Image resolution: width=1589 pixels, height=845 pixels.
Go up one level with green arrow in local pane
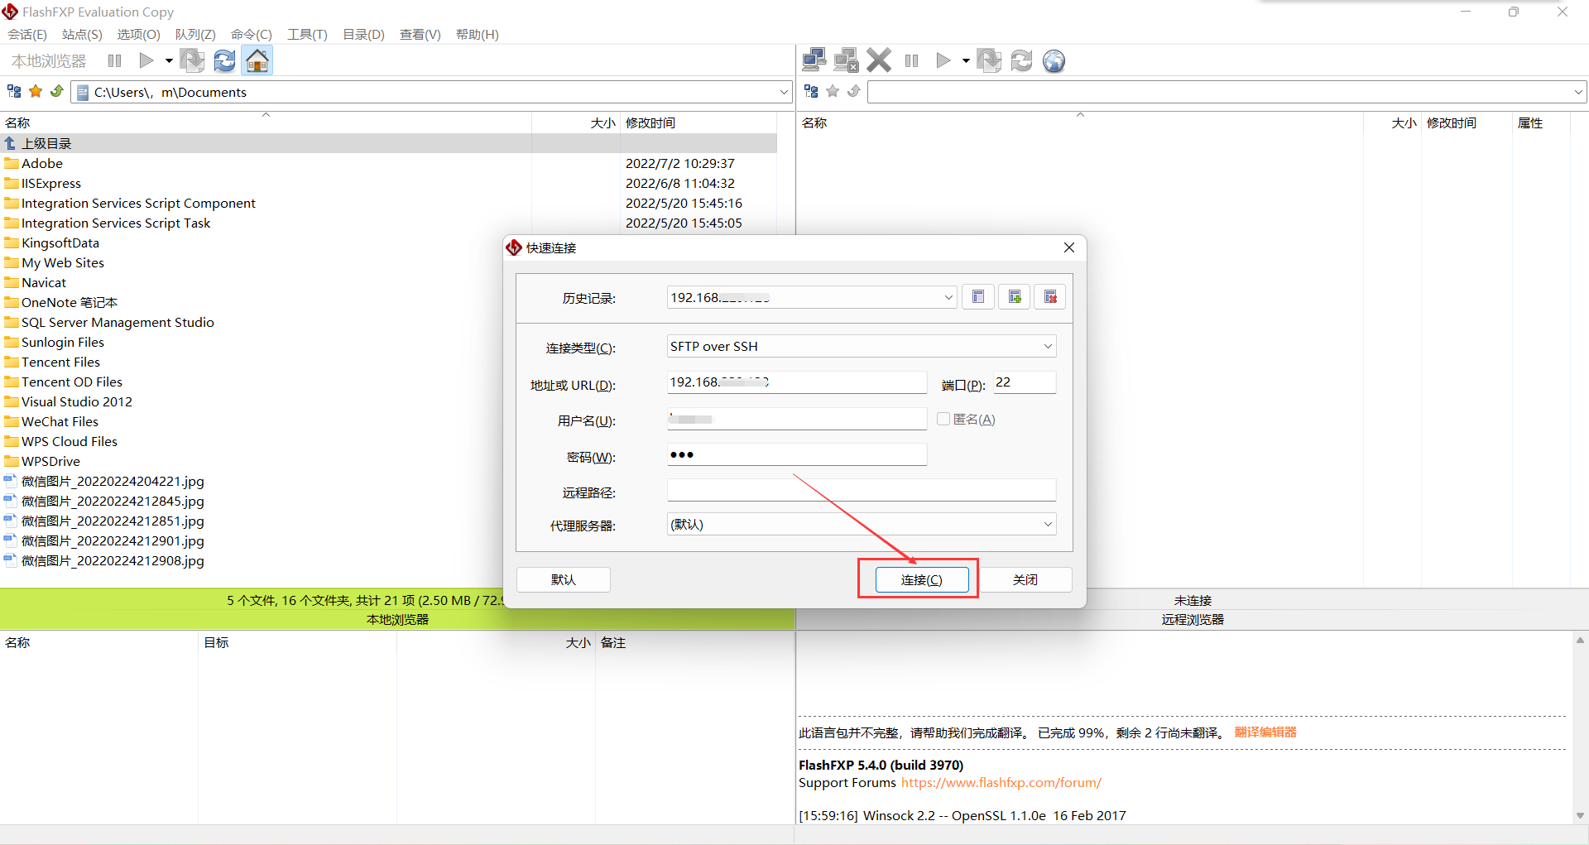click(x=56, y=91)
